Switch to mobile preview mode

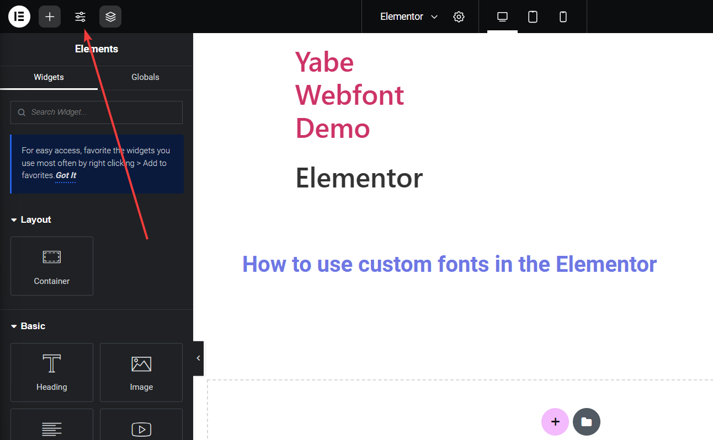563,17
